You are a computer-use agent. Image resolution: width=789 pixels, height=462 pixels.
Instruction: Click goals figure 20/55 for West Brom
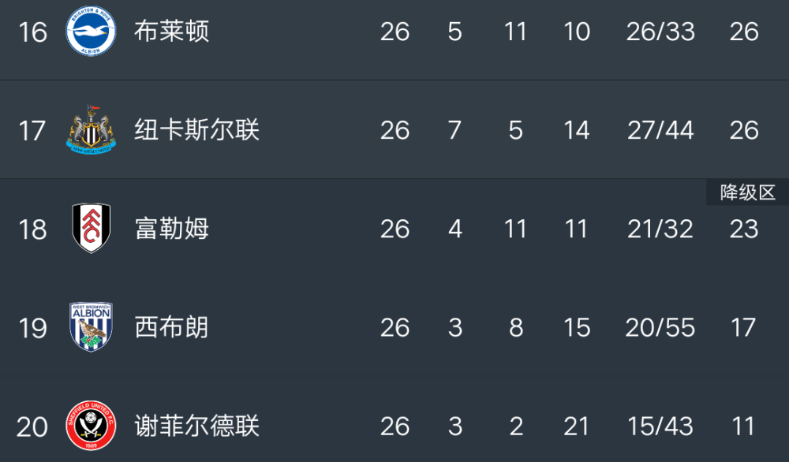[x=660, y=327]
